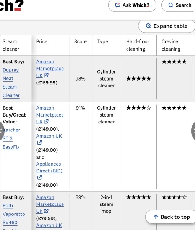
Task: Click external icon beside Karcher Amazon Marketplace UK
Action: [x=46, y=122]
